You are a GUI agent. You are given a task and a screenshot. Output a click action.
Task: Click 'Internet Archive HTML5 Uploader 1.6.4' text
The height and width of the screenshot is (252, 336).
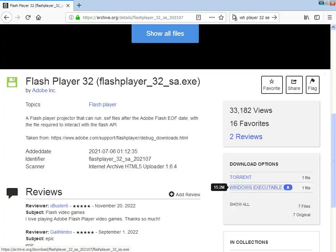133,166
